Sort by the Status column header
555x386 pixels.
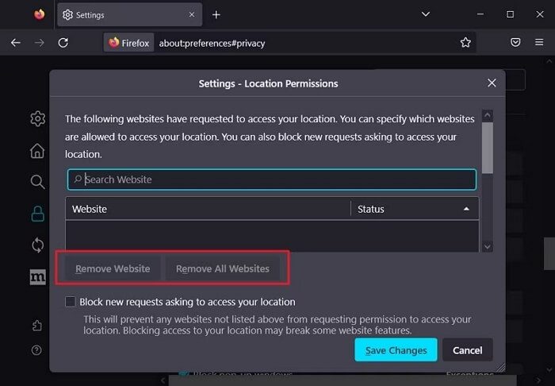(415, 209)
